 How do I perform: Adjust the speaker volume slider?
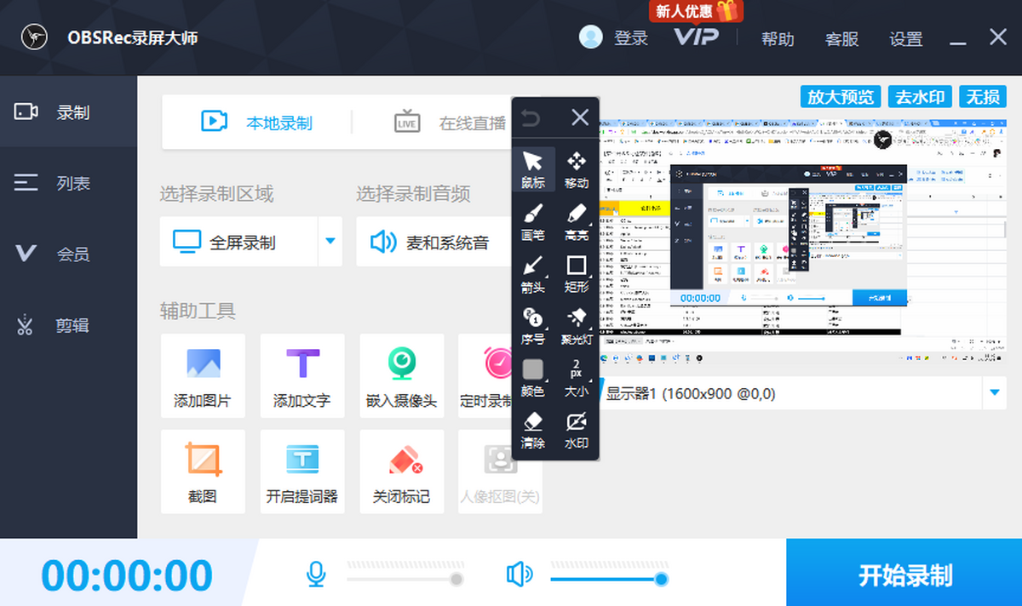pos(609,580)
